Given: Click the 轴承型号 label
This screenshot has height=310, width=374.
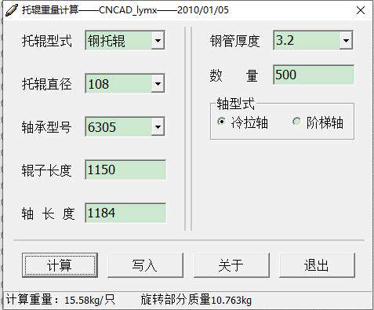Looking at the screenshot, I should click(x=47, y=128).
